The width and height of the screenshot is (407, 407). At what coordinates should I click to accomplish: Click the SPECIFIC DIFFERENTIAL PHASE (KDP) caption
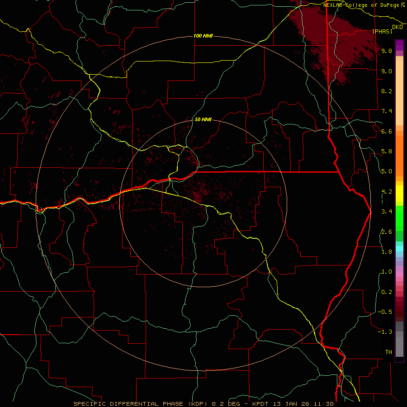pyautogui.click(x=141, y=404)
